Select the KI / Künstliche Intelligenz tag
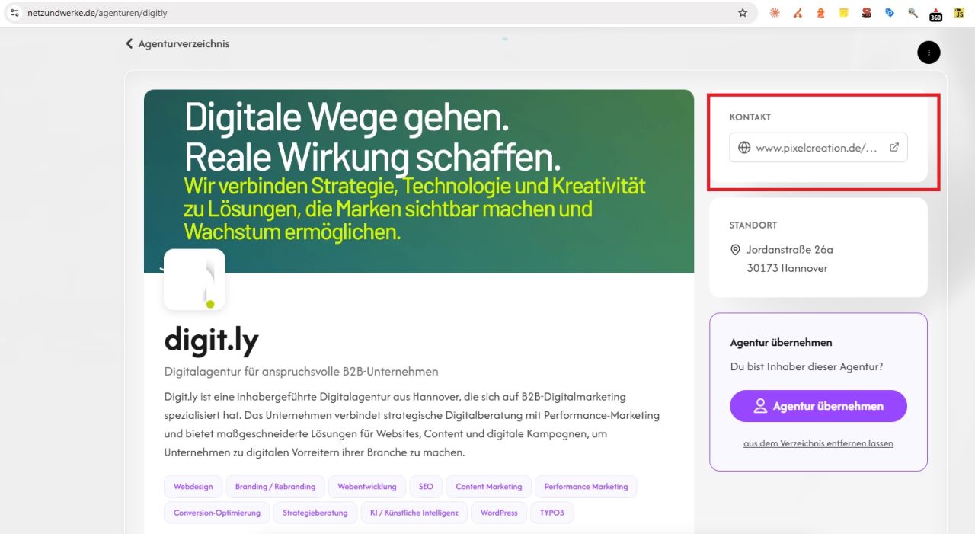975x534 pixels. (x=414, y=513)
